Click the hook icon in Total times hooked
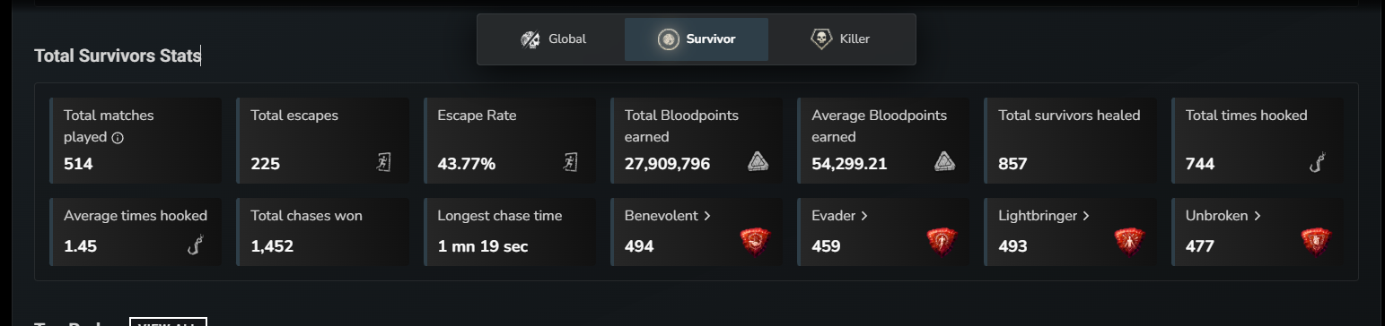1385x326 pixels. [1318, 162]
